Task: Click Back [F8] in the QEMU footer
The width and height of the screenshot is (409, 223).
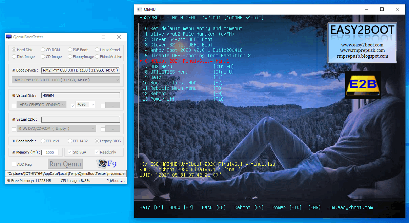Action: click(214, 207)
